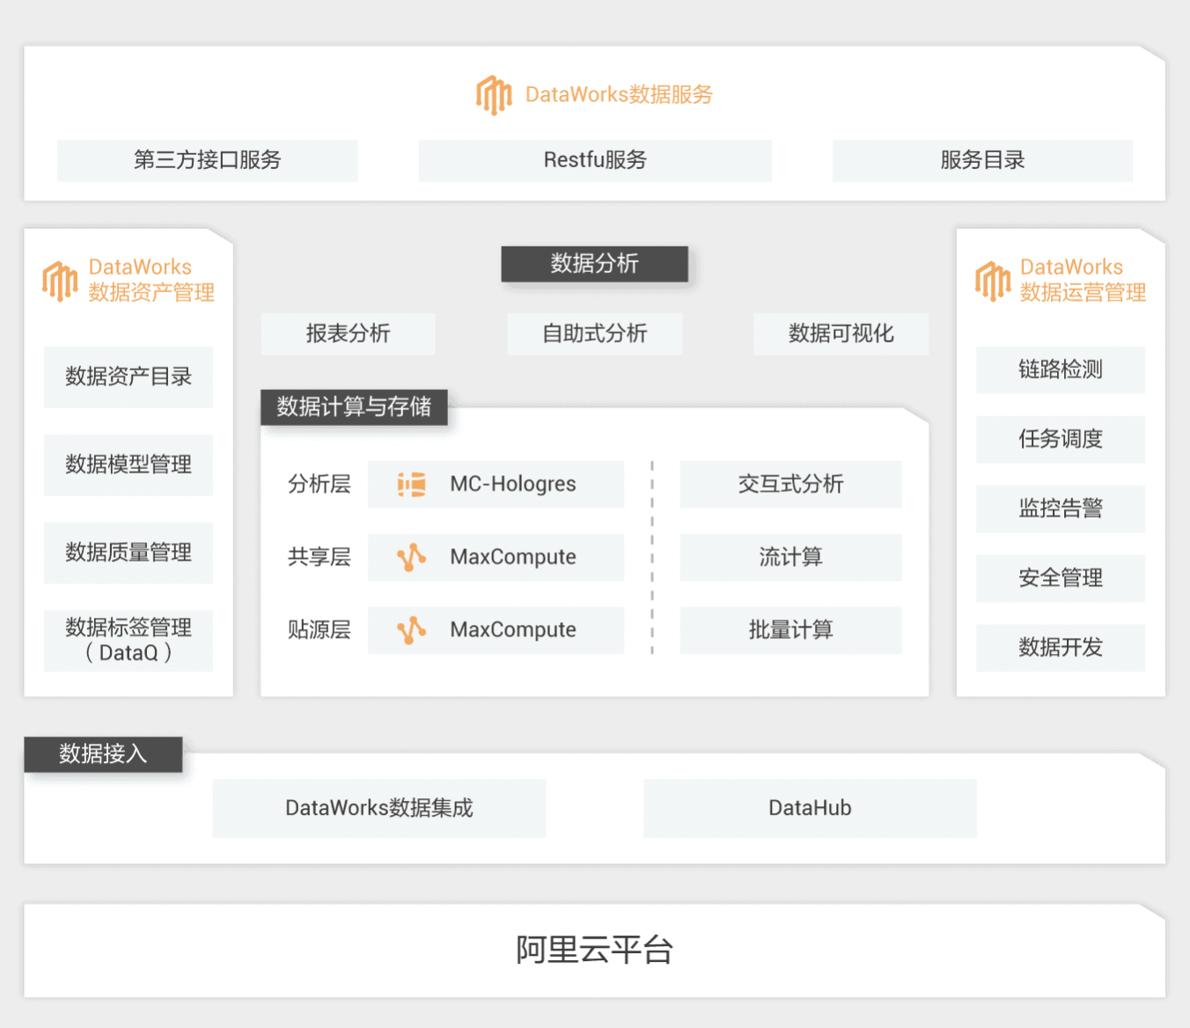Click the DataWorks数据资产管理 logo icon
1190x1028 pixels.
pos(60,281)
